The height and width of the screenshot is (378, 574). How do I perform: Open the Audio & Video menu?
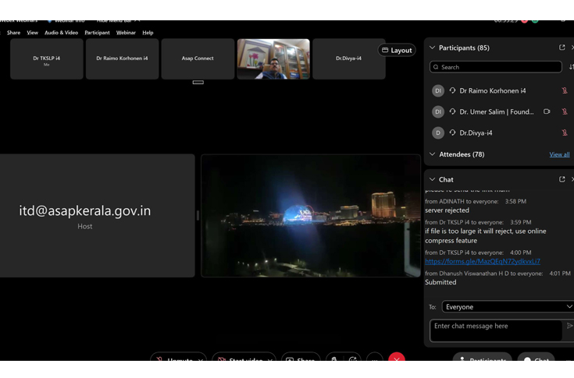click(x=61, y=33)
